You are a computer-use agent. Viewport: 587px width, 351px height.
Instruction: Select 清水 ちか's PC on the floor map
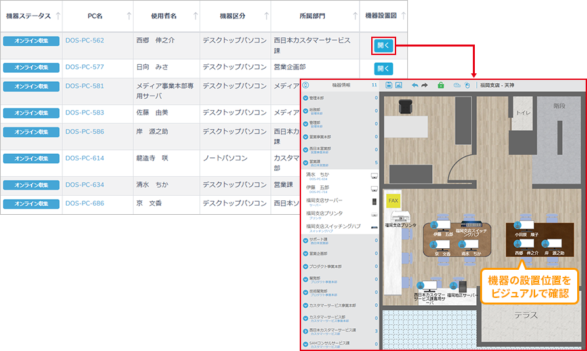tap(469, 245)
